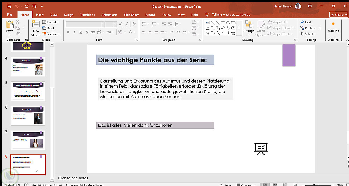Click Increase List Level icon
Screen dimensions: 349x186
coord(171,24)
